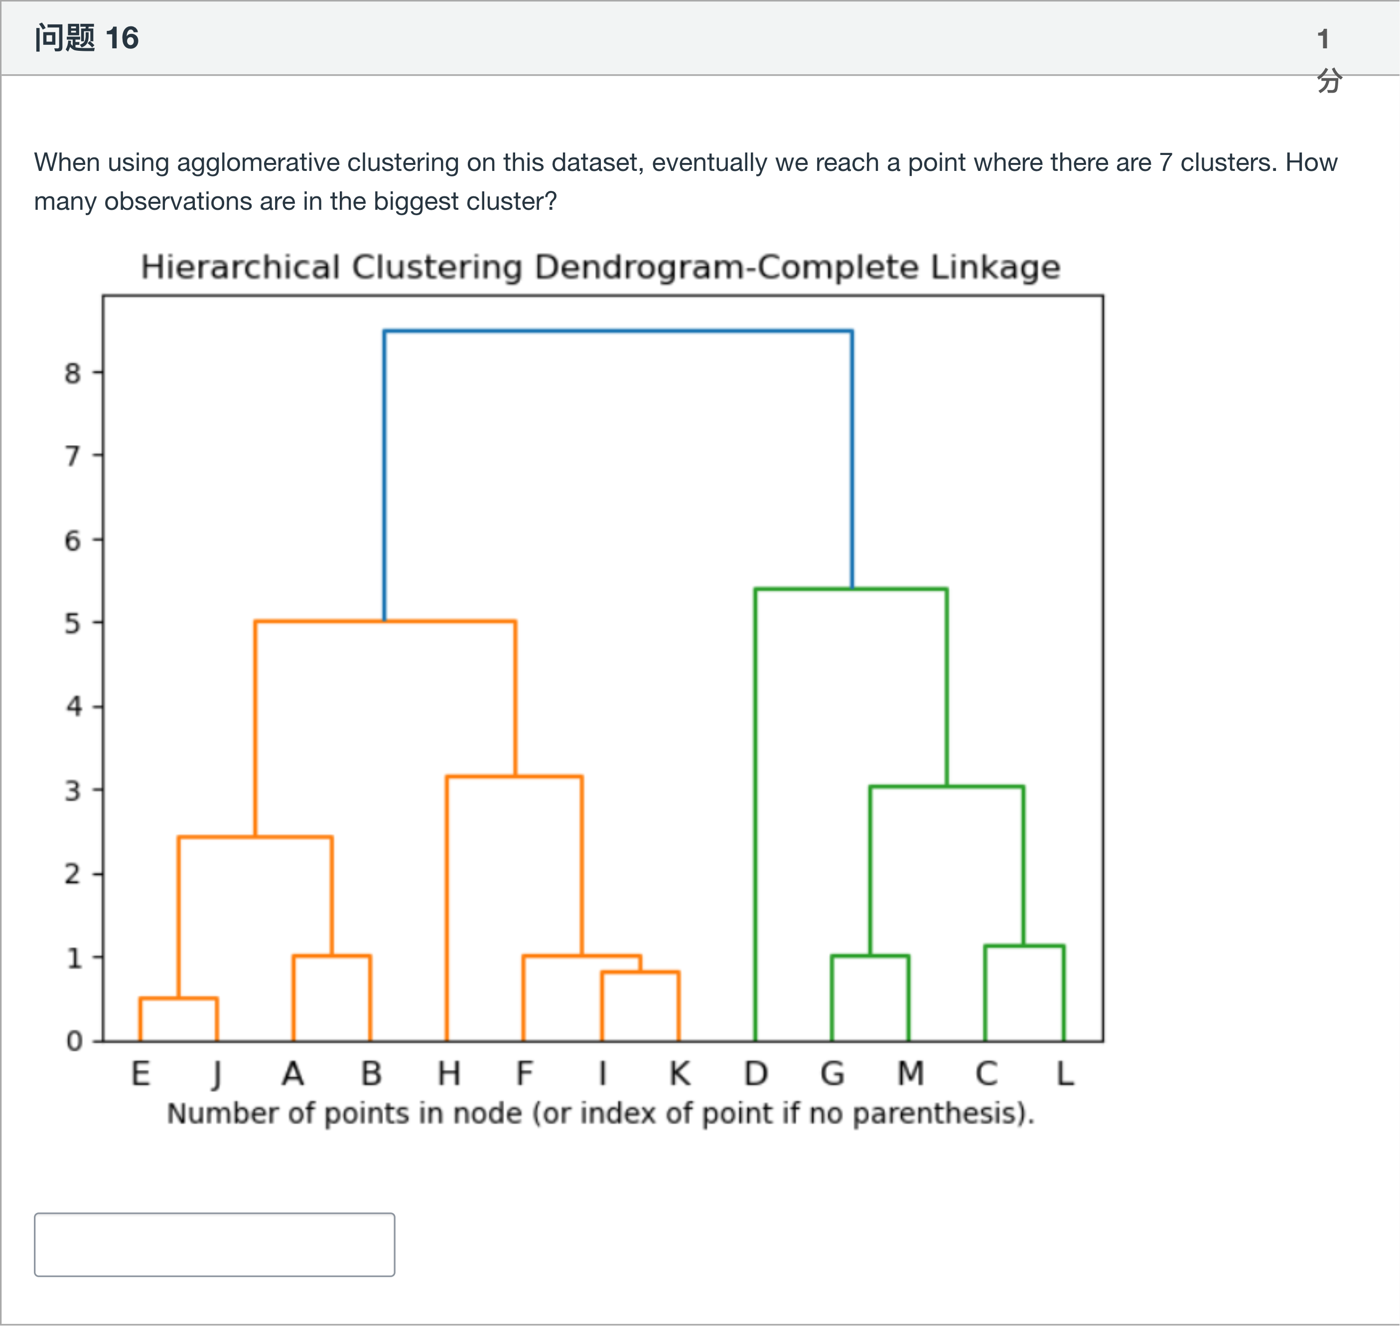Click leaf label H on x-axis
Viewport: 1400px width, 1326px height.
coord(448,1074)
